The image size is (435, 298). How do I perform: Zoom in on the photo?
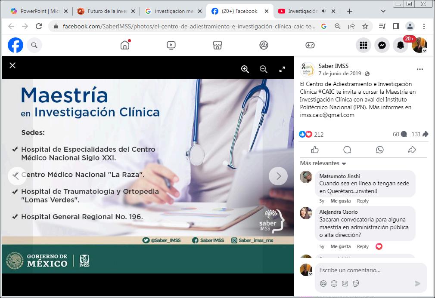tap(245, 69)
